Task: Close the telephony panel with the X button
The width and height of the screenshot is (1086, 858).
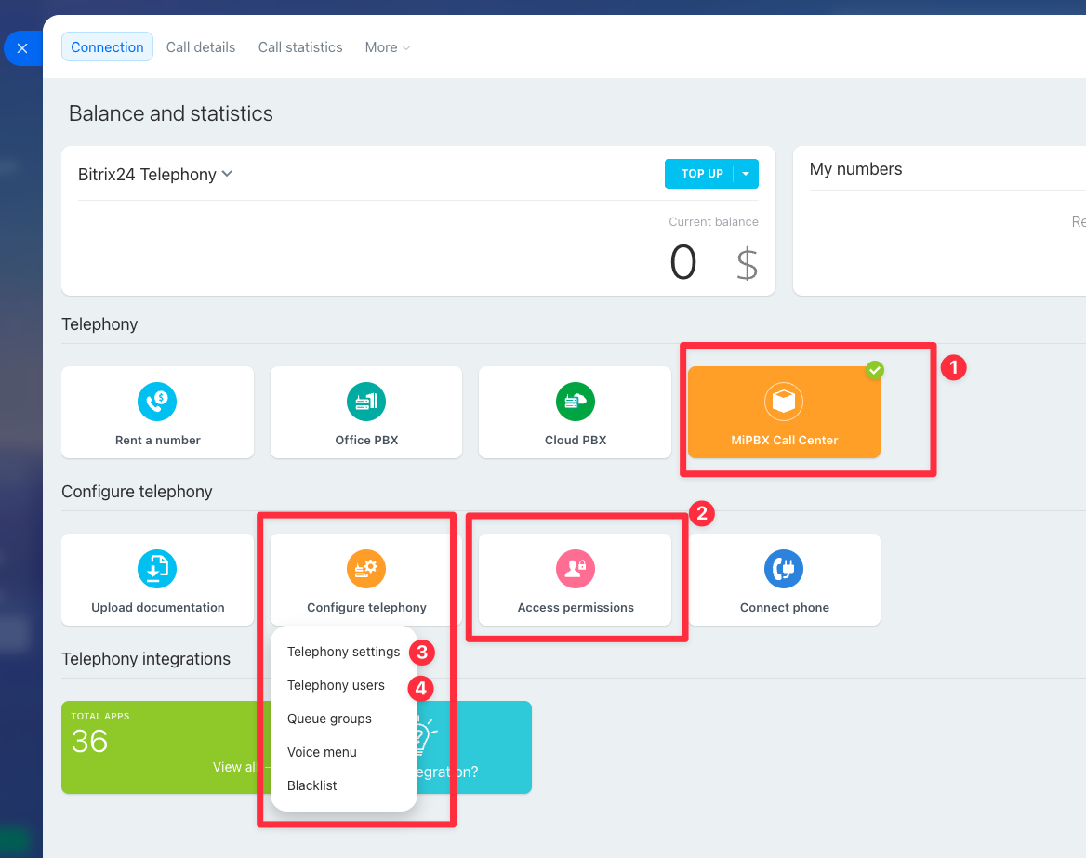Action: tap(22, 48)
